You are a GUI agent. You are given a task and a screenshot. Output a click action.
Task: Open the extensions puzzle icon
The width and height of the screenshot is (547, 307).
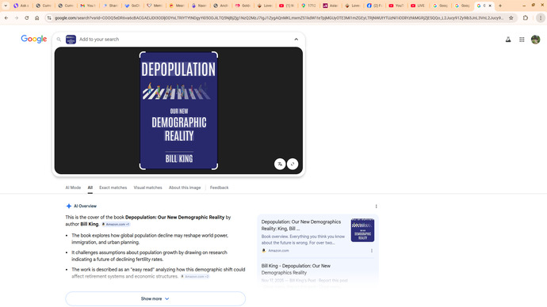526,17
